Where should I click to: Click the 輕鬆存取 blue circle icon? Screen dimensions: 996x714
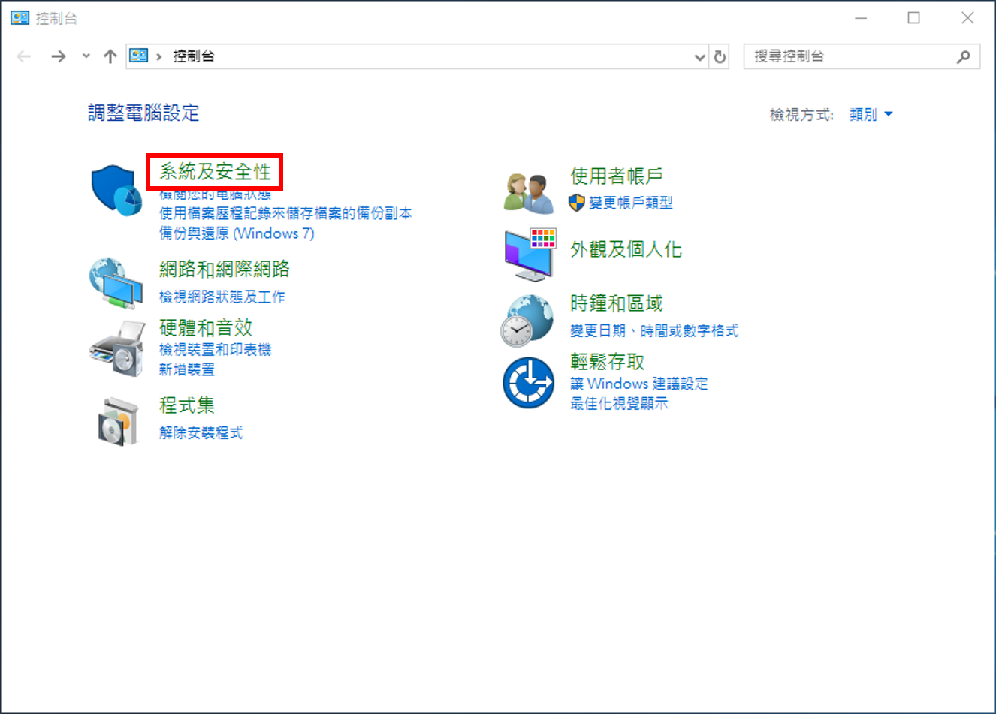pyautogui.click(x=529, y=383)
